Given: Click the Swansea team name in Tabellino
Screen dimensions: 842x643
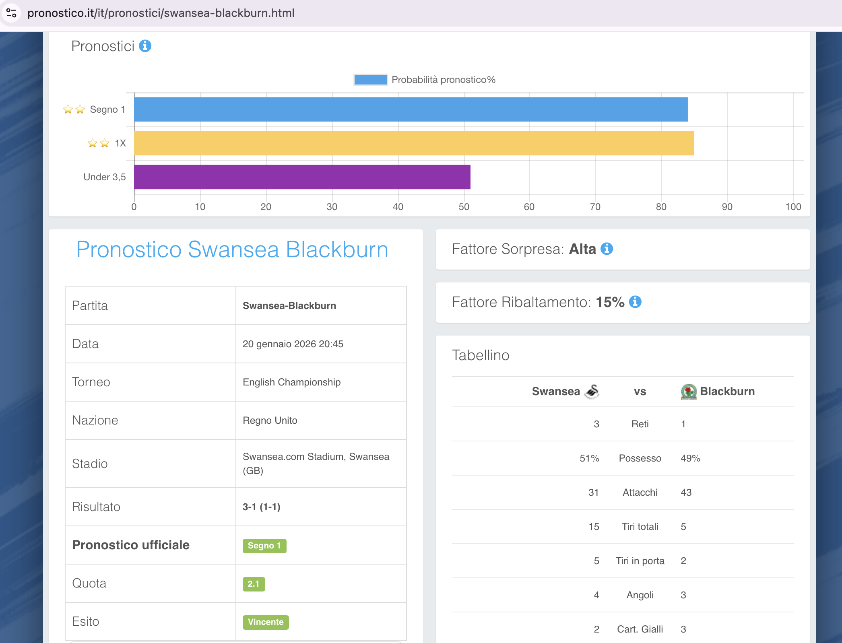Looking at the screenshot, I should tap(555, 392).
